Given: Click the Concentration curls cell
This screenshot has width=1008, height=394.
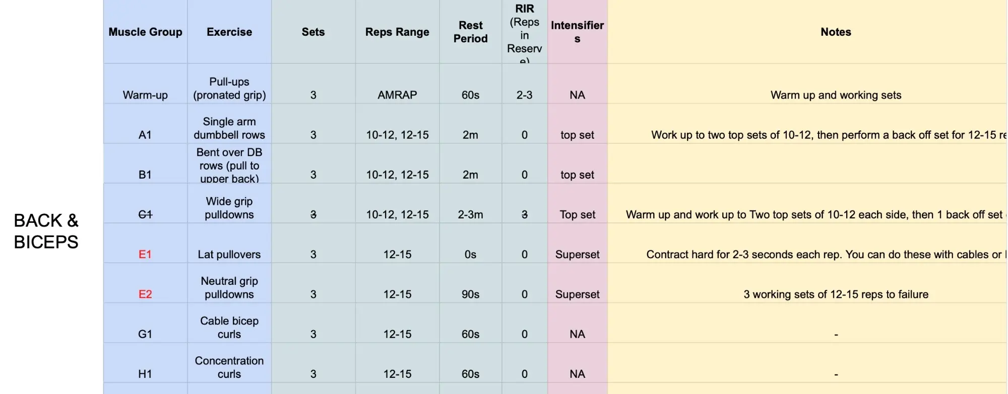Looking at the screenshot, I should 229,367.
